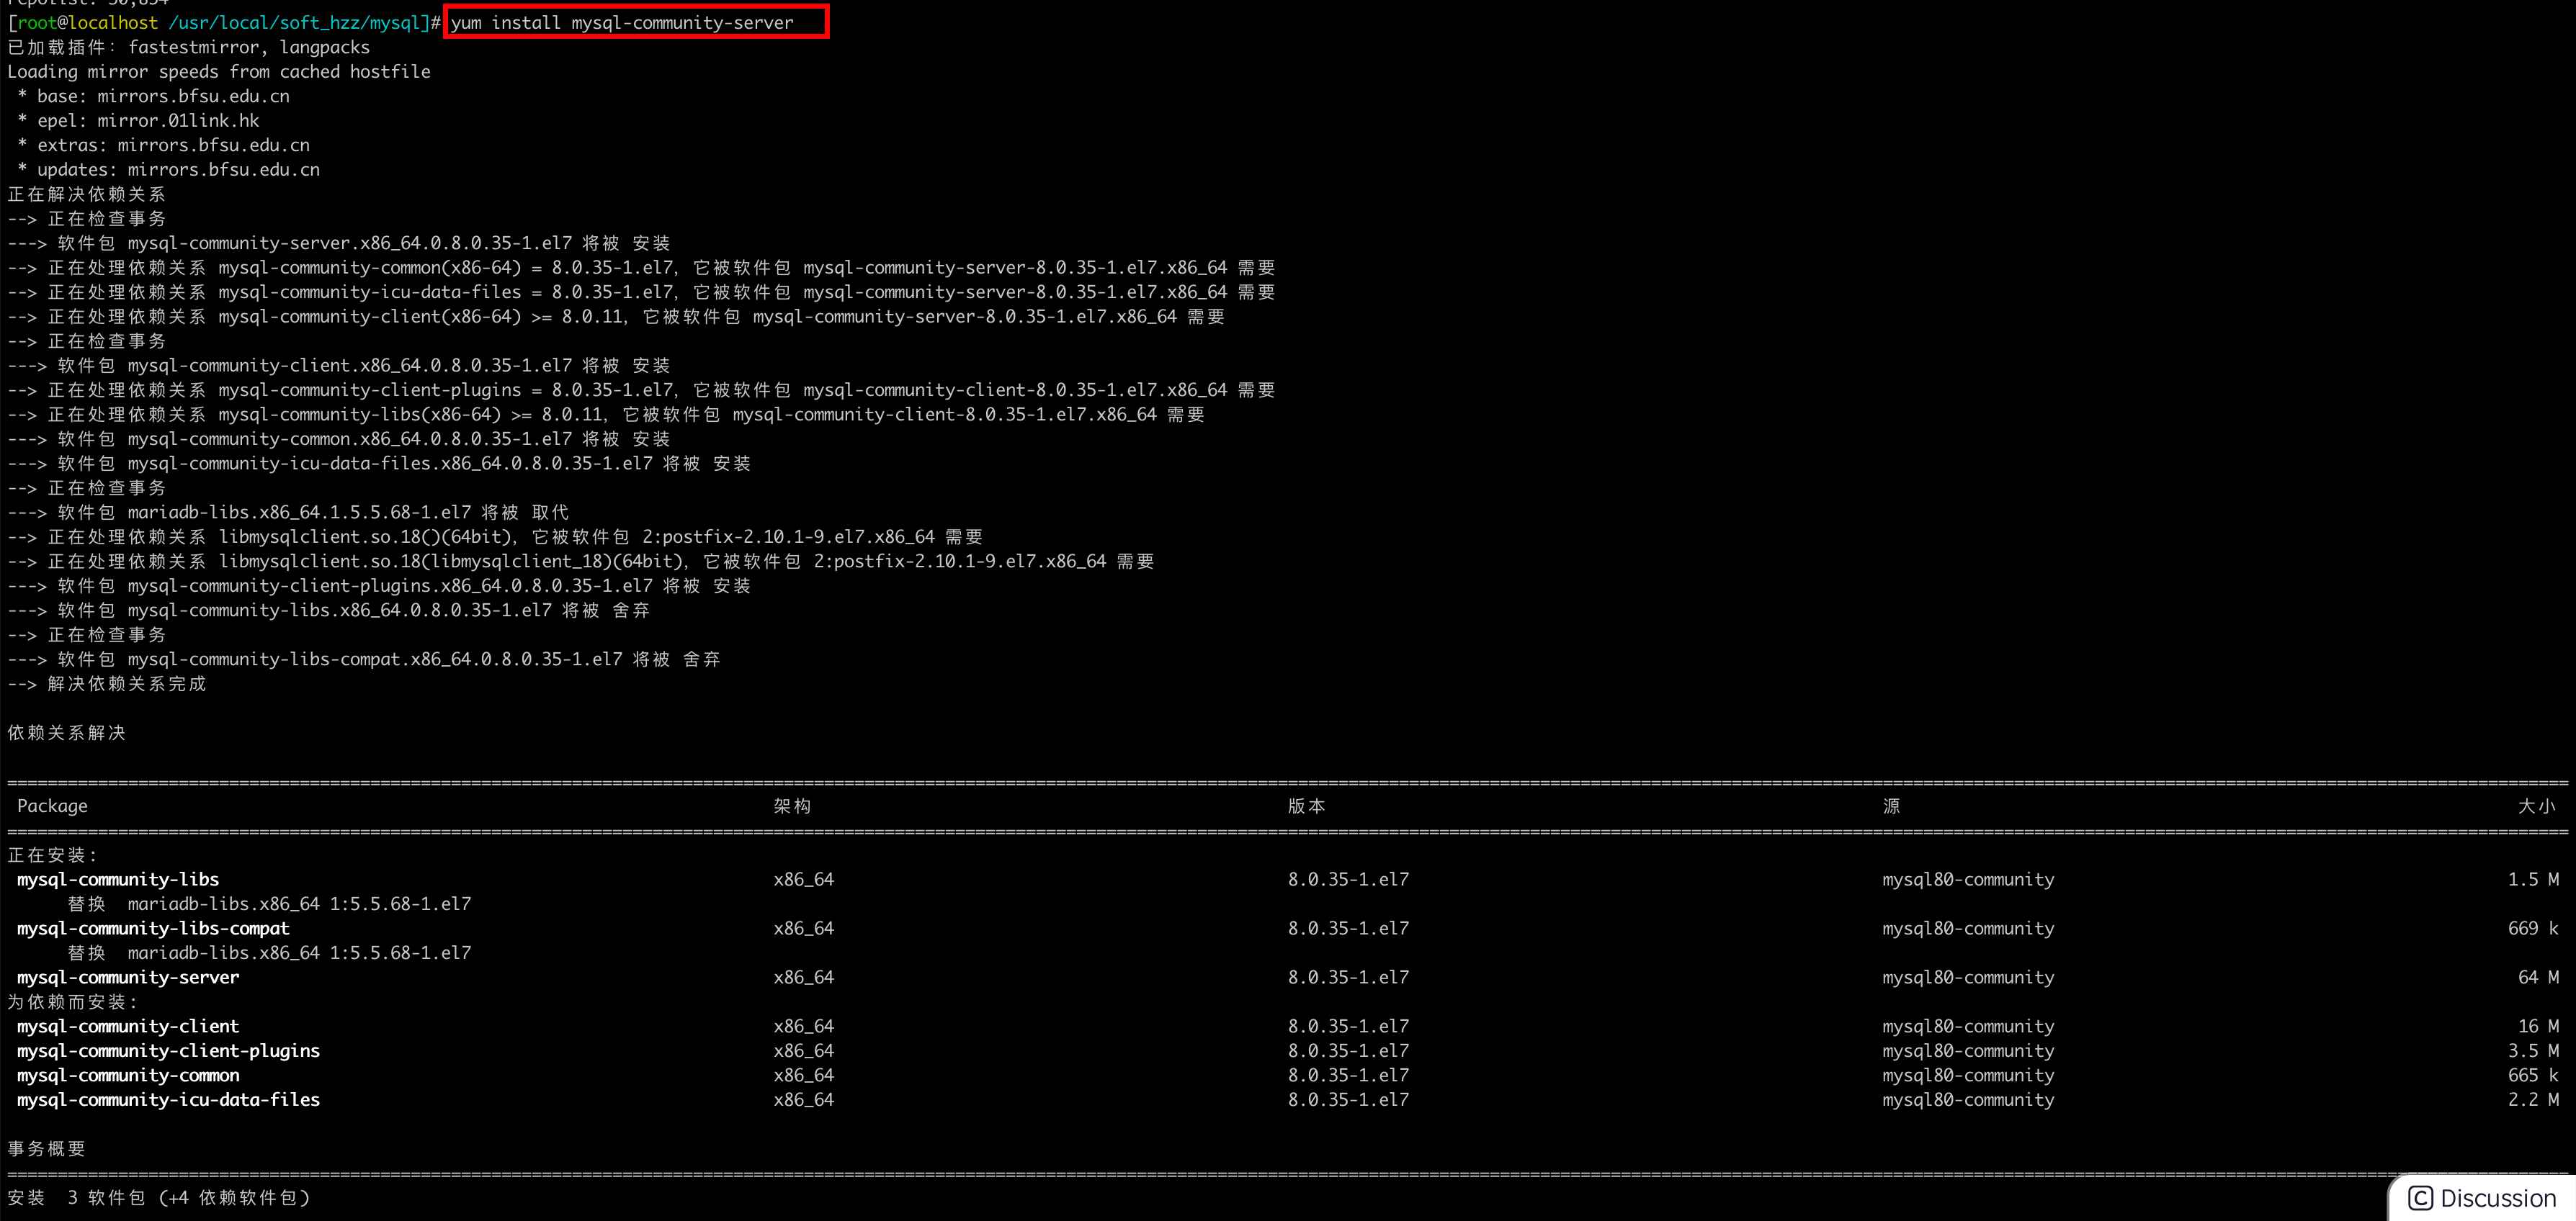Click the 依赖关系解决 line
The width and height of the screenshot is (2576, 1221).
67,734
